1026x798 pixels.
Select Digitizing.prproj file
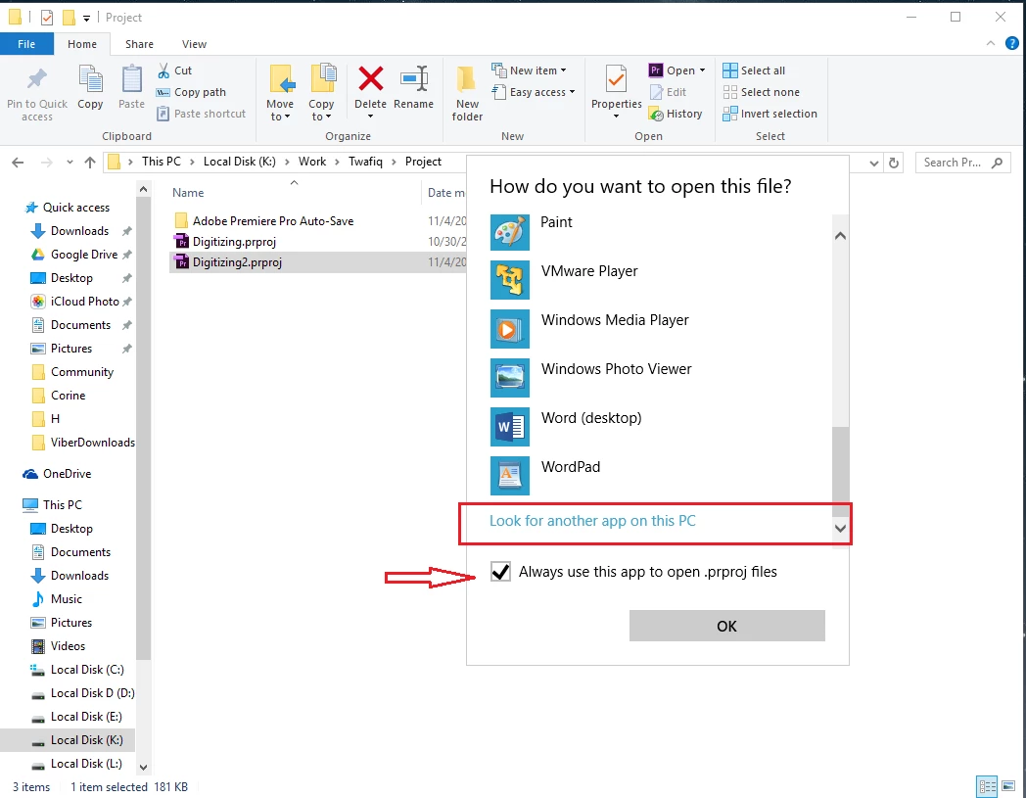point(234,242)
